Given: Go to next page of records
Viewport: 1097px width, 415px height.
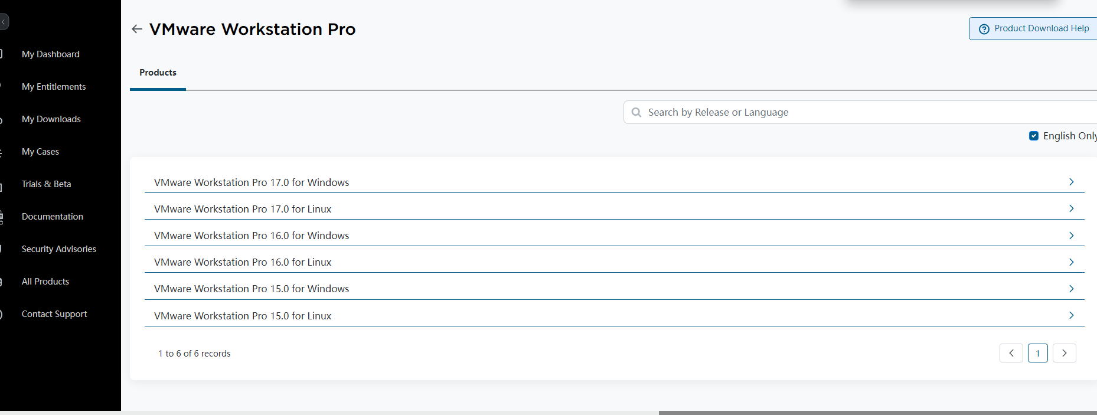Looking at the screenshot, I should 1064,353.
